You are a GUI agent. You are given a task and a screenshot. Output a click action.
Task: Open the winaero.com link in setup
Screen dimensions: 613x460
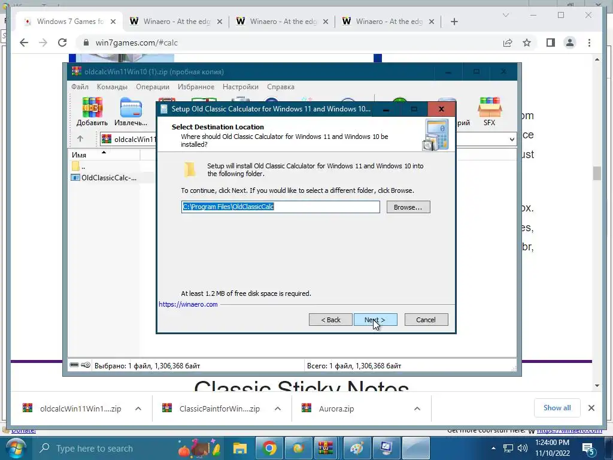188,304
